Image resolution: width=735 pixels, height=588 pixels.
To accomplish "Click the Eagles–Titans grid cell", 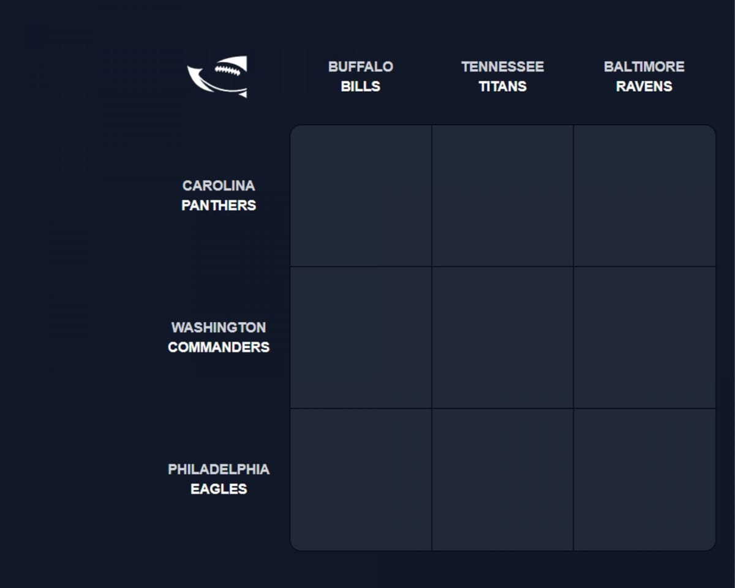I will 503,480.
